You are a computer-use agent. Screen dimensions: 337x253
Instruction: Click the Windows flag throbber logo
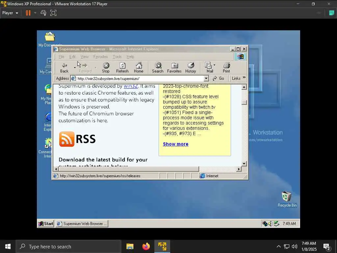pyautogui.click(x=240, y=57)
